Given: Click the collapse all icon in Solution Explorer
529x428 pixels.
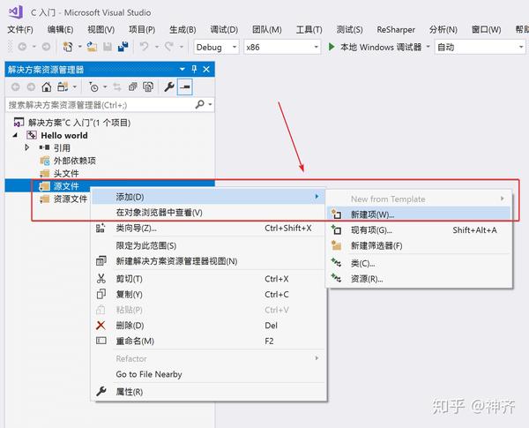Looking at the screenshot, I should click(x=132, y=87).
